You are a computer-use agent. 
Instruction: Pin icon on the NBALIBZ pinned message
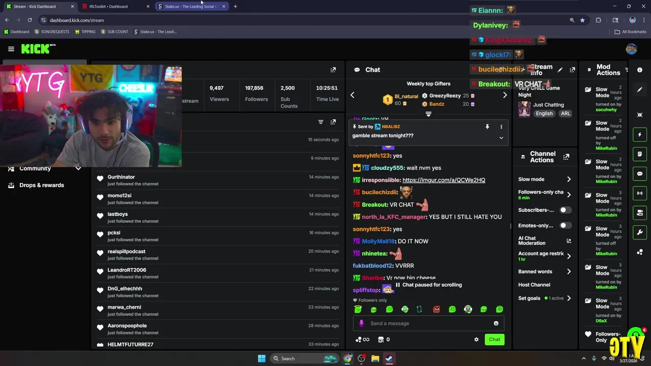[x=487, y=127]
